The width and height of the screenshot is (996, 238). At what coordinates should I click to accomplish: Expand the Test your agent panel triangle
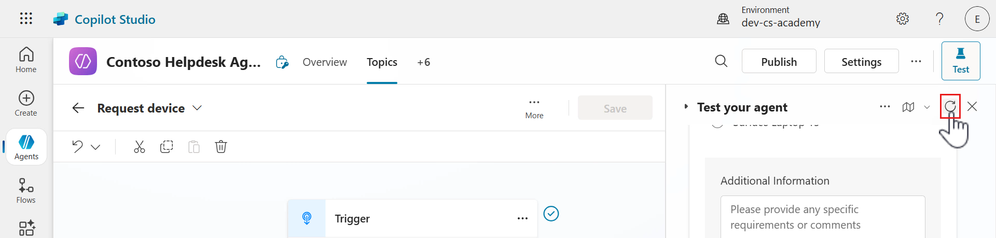click(686, 107)
